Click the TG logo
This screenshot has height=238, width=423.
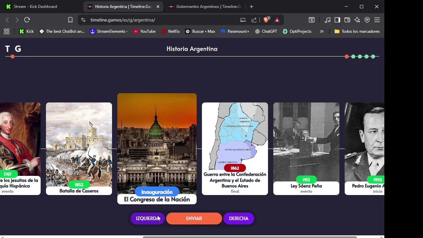tap(13, 49)
